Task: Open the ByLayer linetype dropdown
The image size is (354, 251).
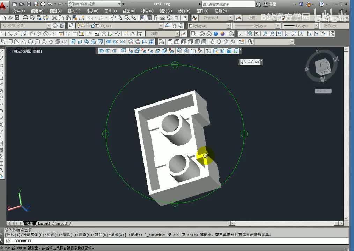Action: [x=278, y=26]
